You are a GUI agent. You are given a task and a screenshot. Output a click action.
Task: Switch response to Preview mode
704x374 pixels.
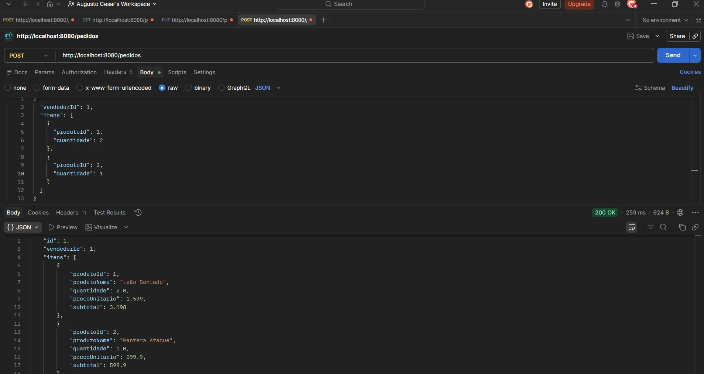click(63, 227)
